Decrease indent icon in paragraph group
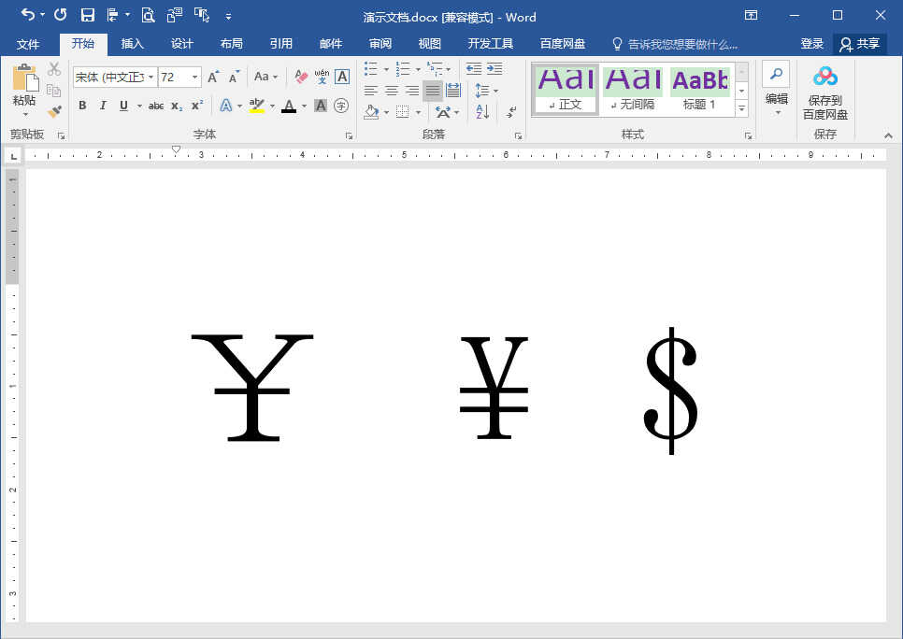The height and width of the screenshot is (639, 903). point(474,69)
